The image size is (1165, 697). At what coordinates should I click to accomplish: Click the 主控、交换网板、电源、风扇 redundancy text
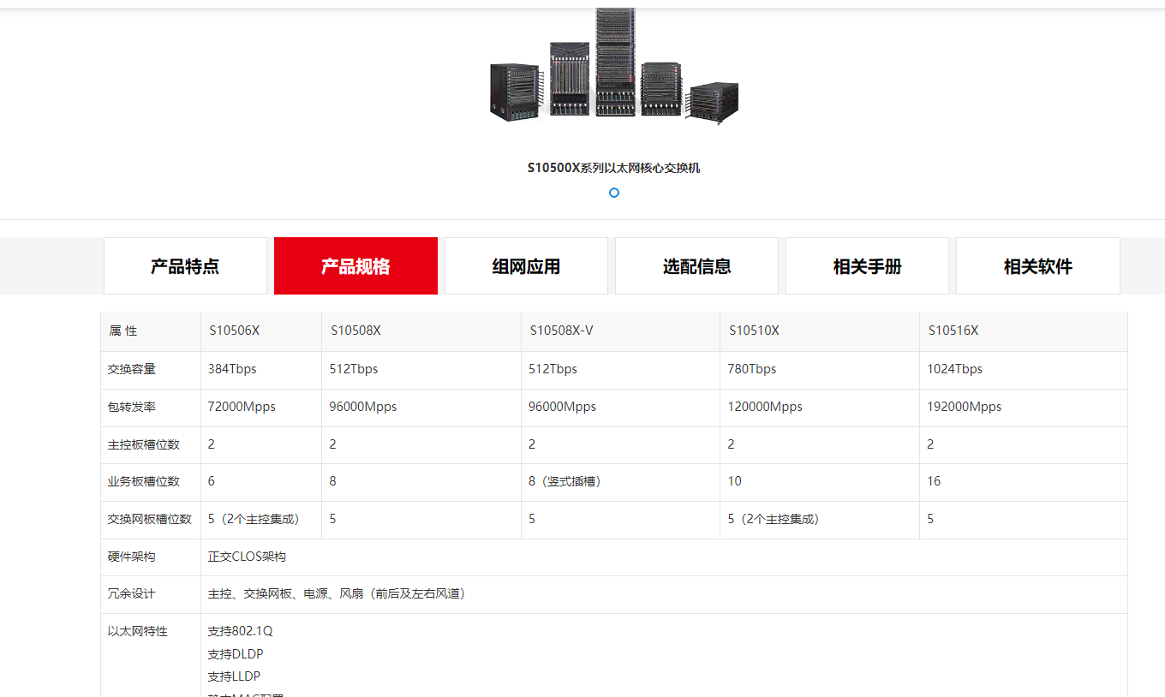click(339, 593)
